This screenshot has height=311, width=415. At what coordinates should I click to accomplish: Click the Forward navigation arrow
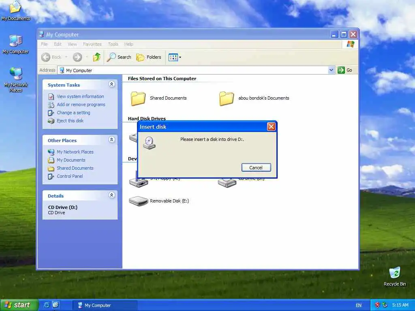pos(77,57)
